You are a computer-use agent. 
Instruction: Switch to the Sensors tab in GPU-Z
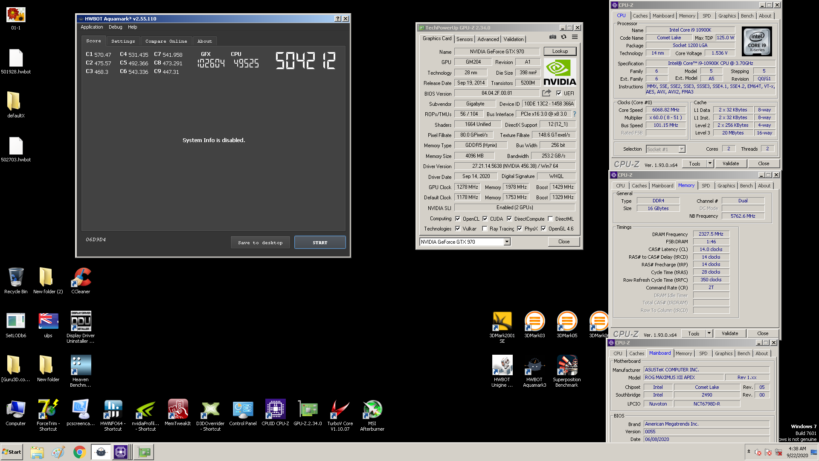(465, 39)
